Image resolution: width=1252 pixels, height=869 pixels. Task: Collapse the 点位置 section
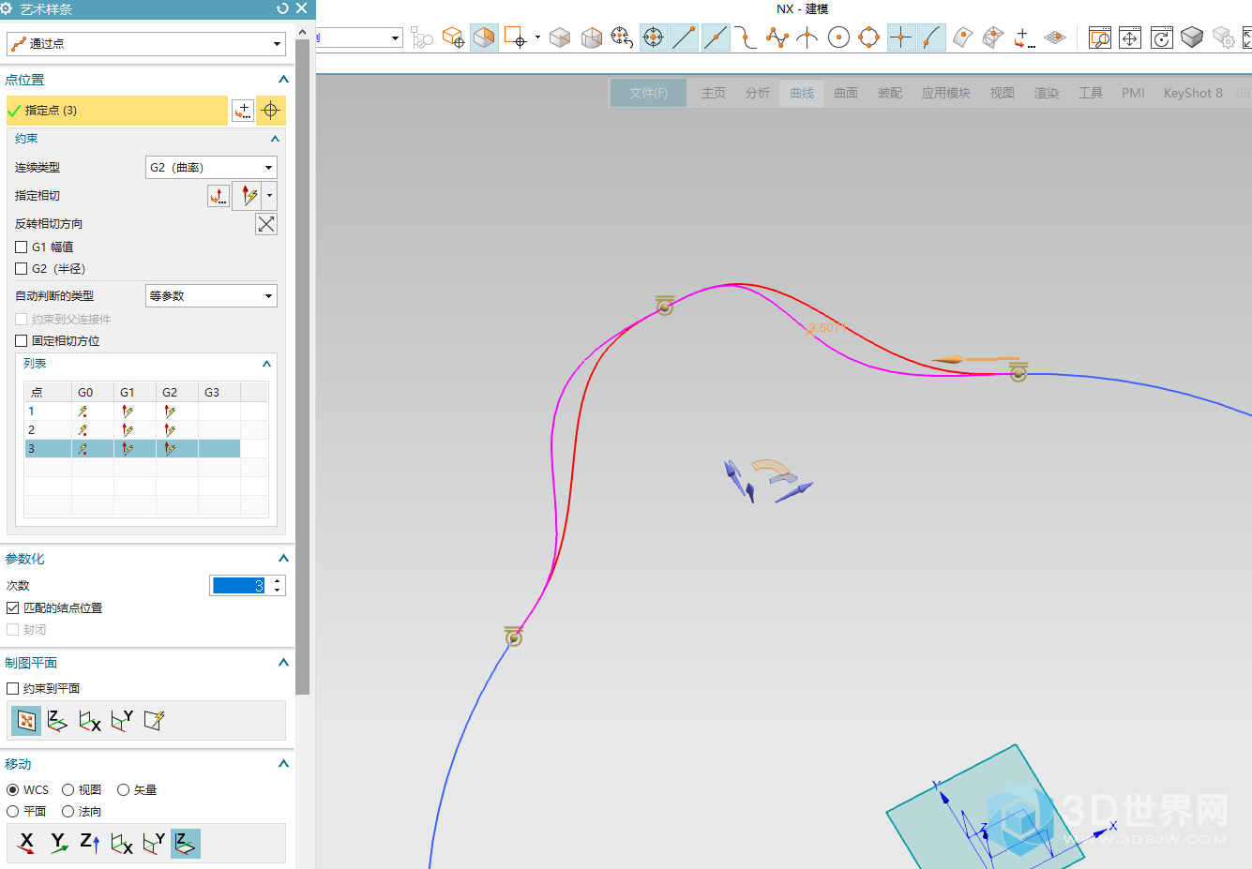pyautogui.click(x=283, y=80)
